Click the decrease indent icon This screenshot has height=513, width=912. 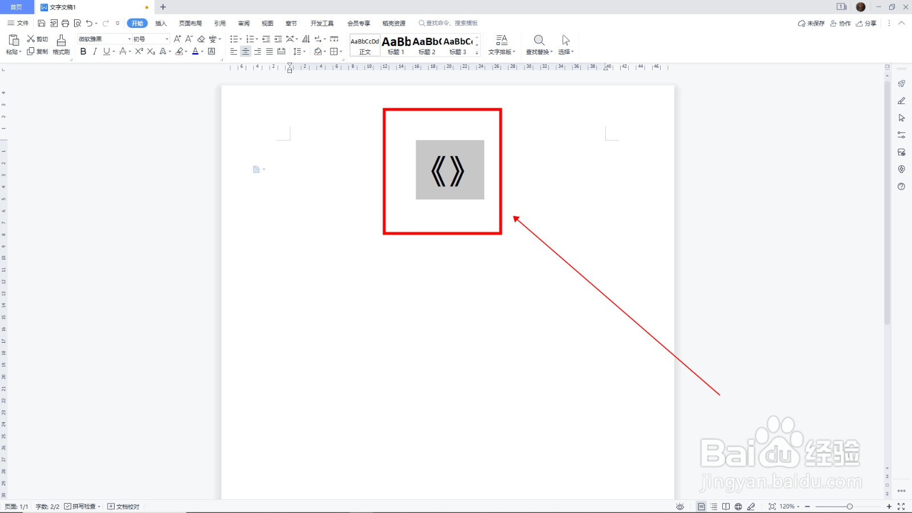266,39
